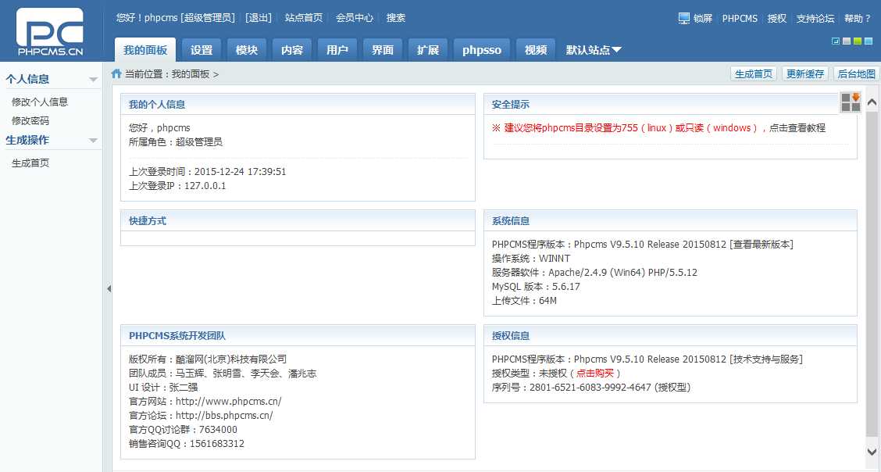Switch to the 扩展 tab
Image resolution: width=881 pixels, height=472 pixels.
pos(428,50)
